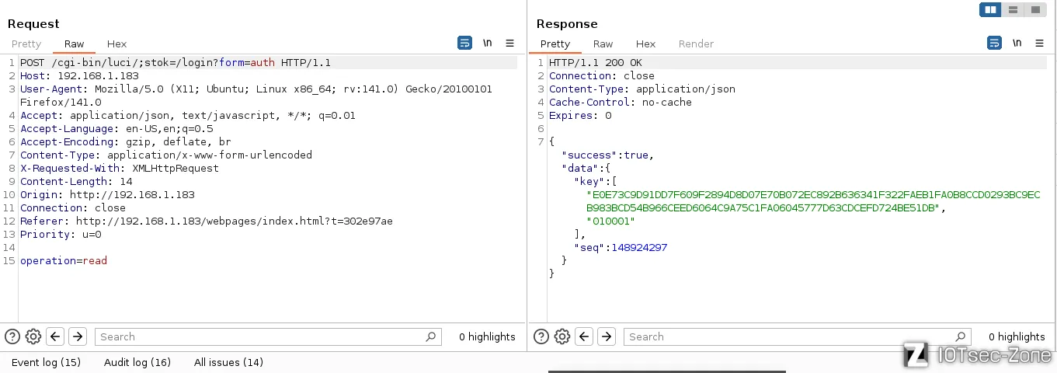Click magnifier icon in Request search box
This screenshot has height=373, width=1057.
[x=430, y=336]
